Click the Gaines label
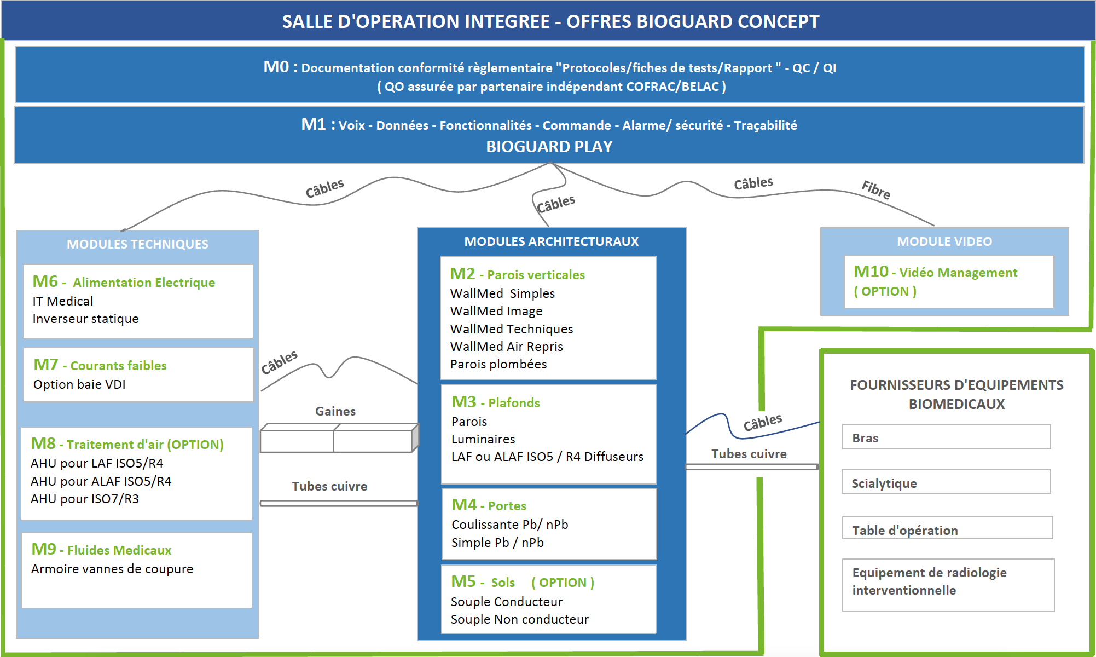The image size is (1096, 657). (335, 411)
